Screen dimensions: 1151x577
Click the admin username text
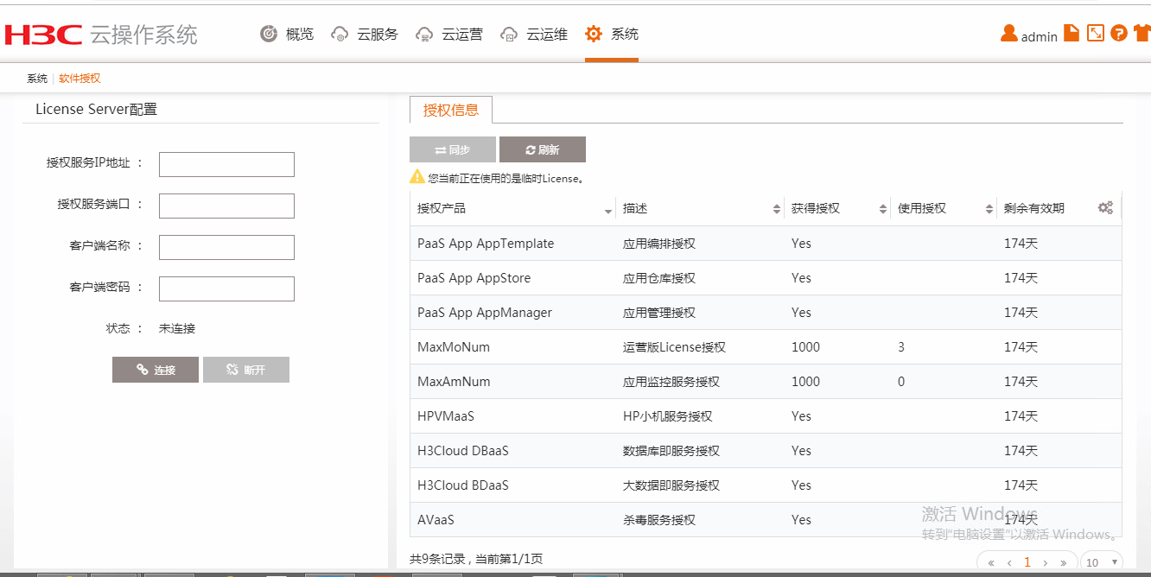click(x=1040, y=36)
